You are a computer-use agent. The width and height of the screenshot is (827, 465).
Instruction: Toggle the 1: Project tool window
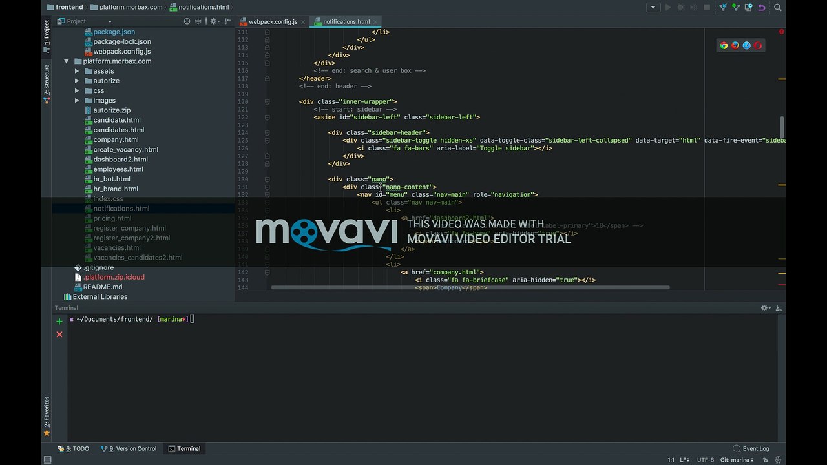pos(47,36)
